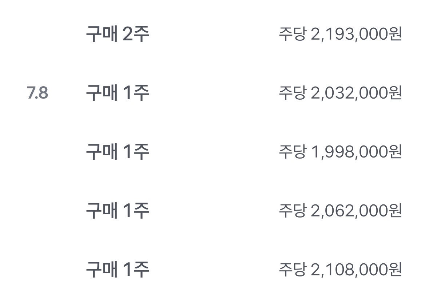Screen dimensions: 429x291
Task: Click the 7.8 date label
Action: click(x=37, y=93)
